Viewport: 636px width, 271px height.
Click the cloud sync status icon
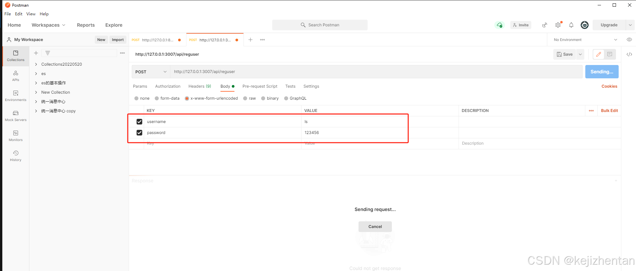(x=500, y=25)
